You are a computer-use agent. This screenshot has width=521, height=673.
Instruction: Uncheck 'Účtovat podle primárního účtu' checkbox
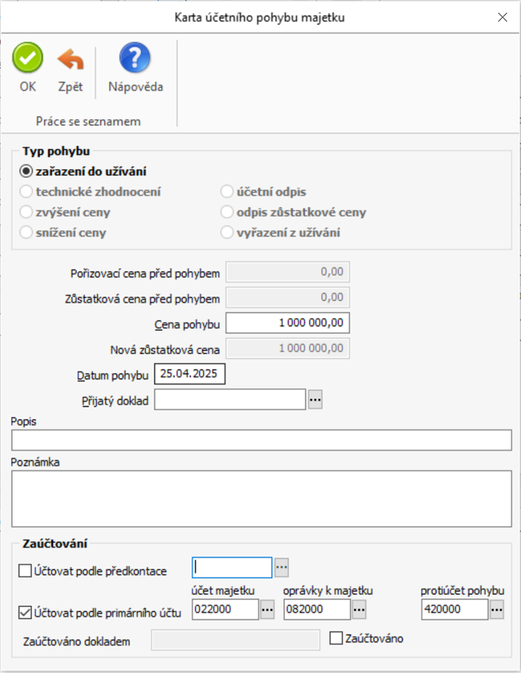click(x=26, y=612)
